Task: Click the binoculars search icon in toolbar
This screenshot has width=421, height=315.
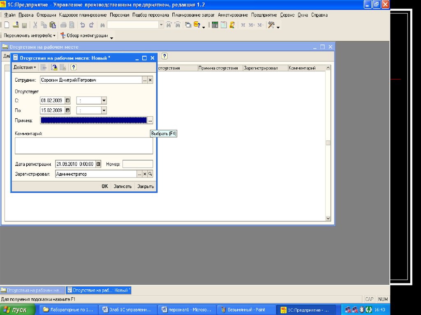Action: 103,25
